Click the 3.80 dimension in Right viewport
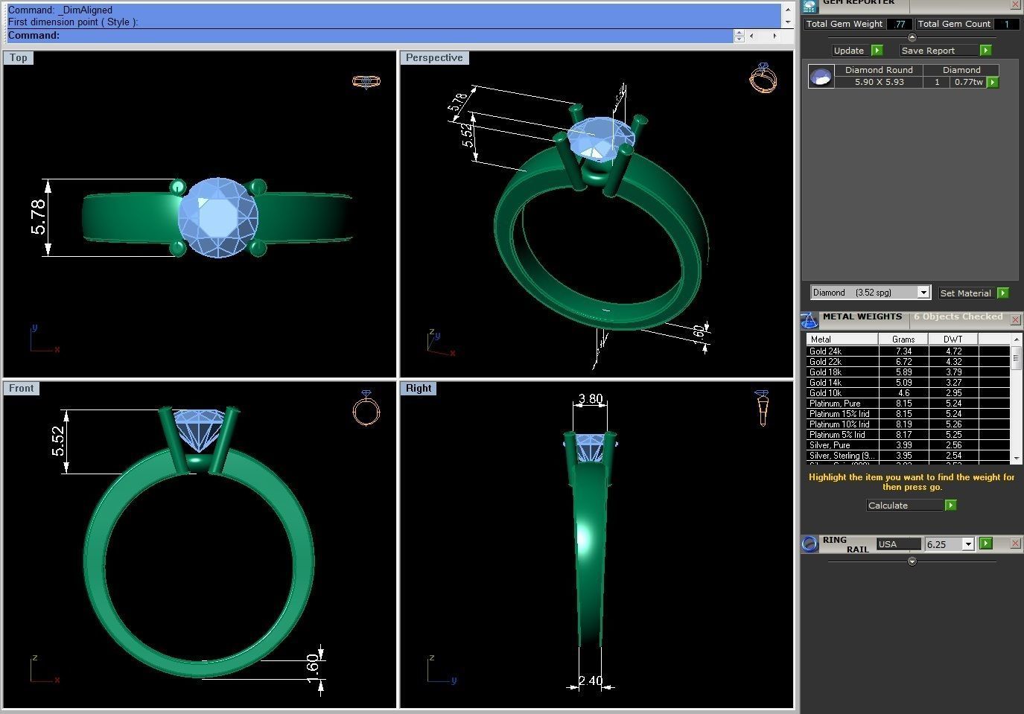The height and width of the screenshot is (714, 1024). click(x=591, y=398)
